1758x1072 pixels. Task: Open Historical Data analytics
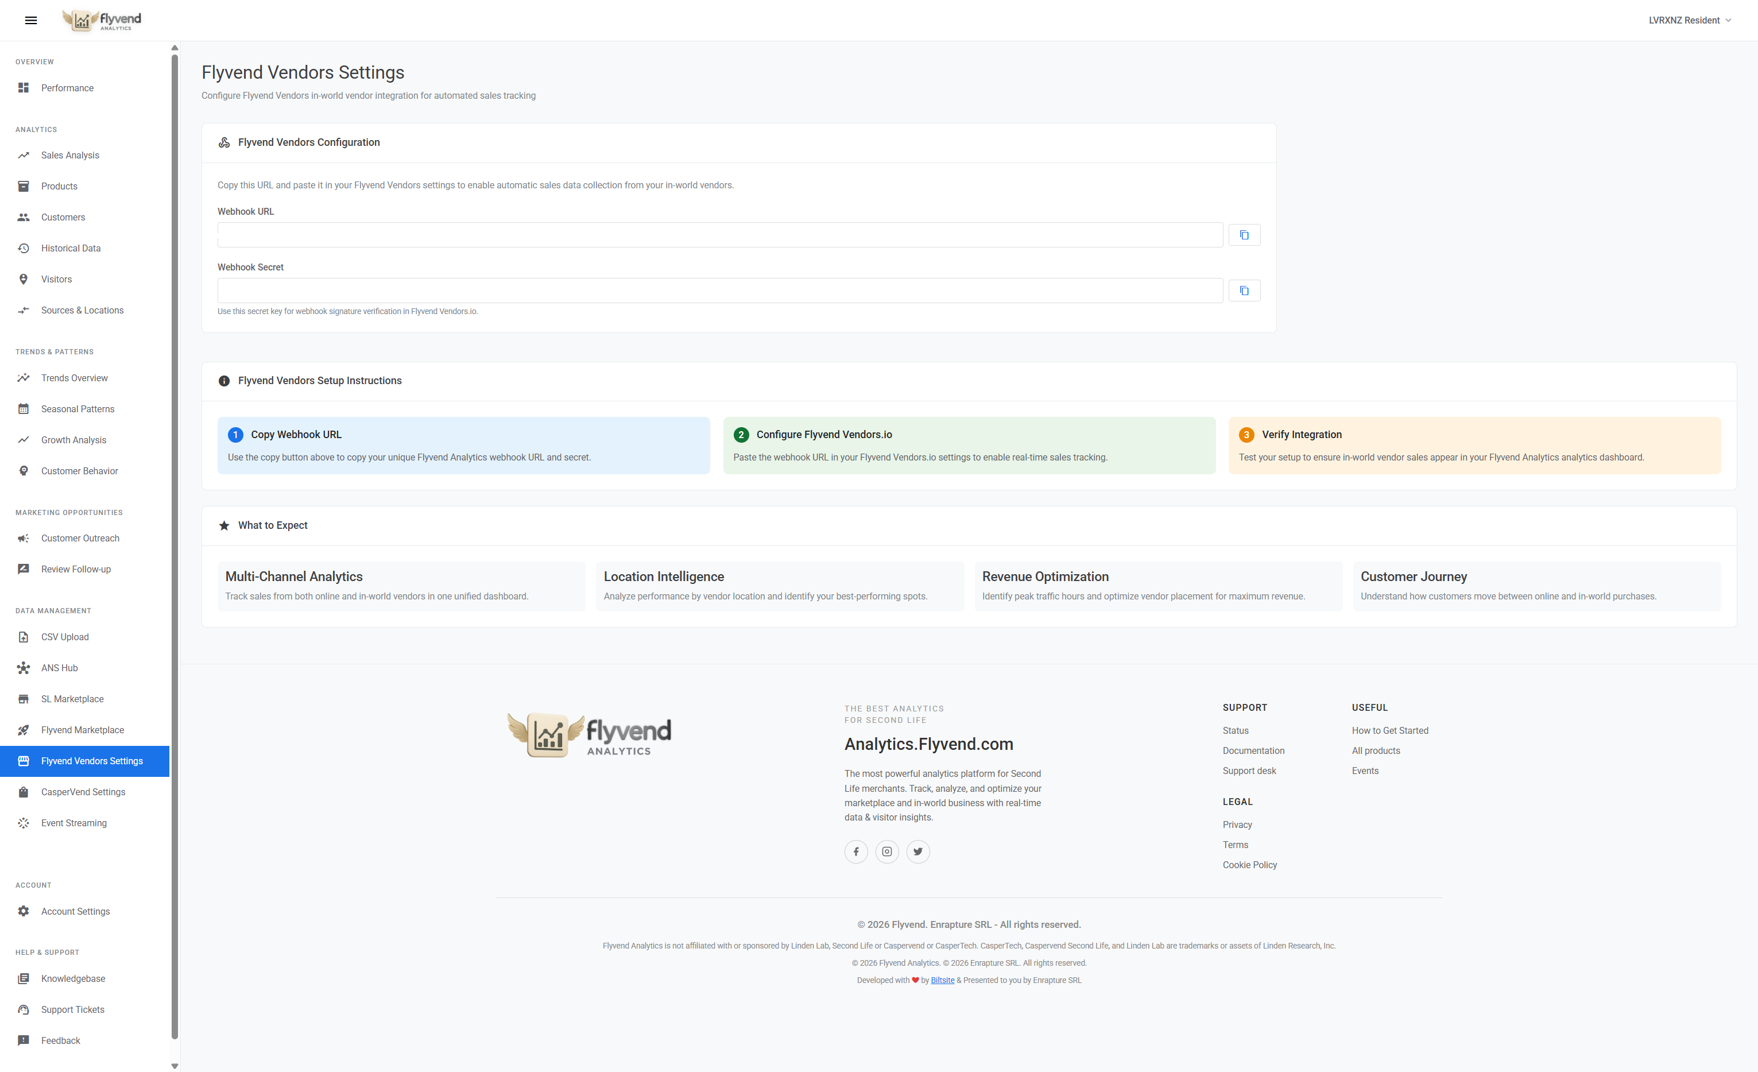[71, 247]
